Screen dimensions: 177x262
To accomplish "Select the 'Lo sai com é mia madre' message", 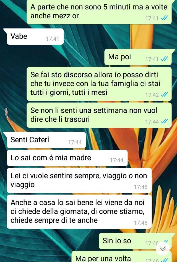I will tap(67, 158).
